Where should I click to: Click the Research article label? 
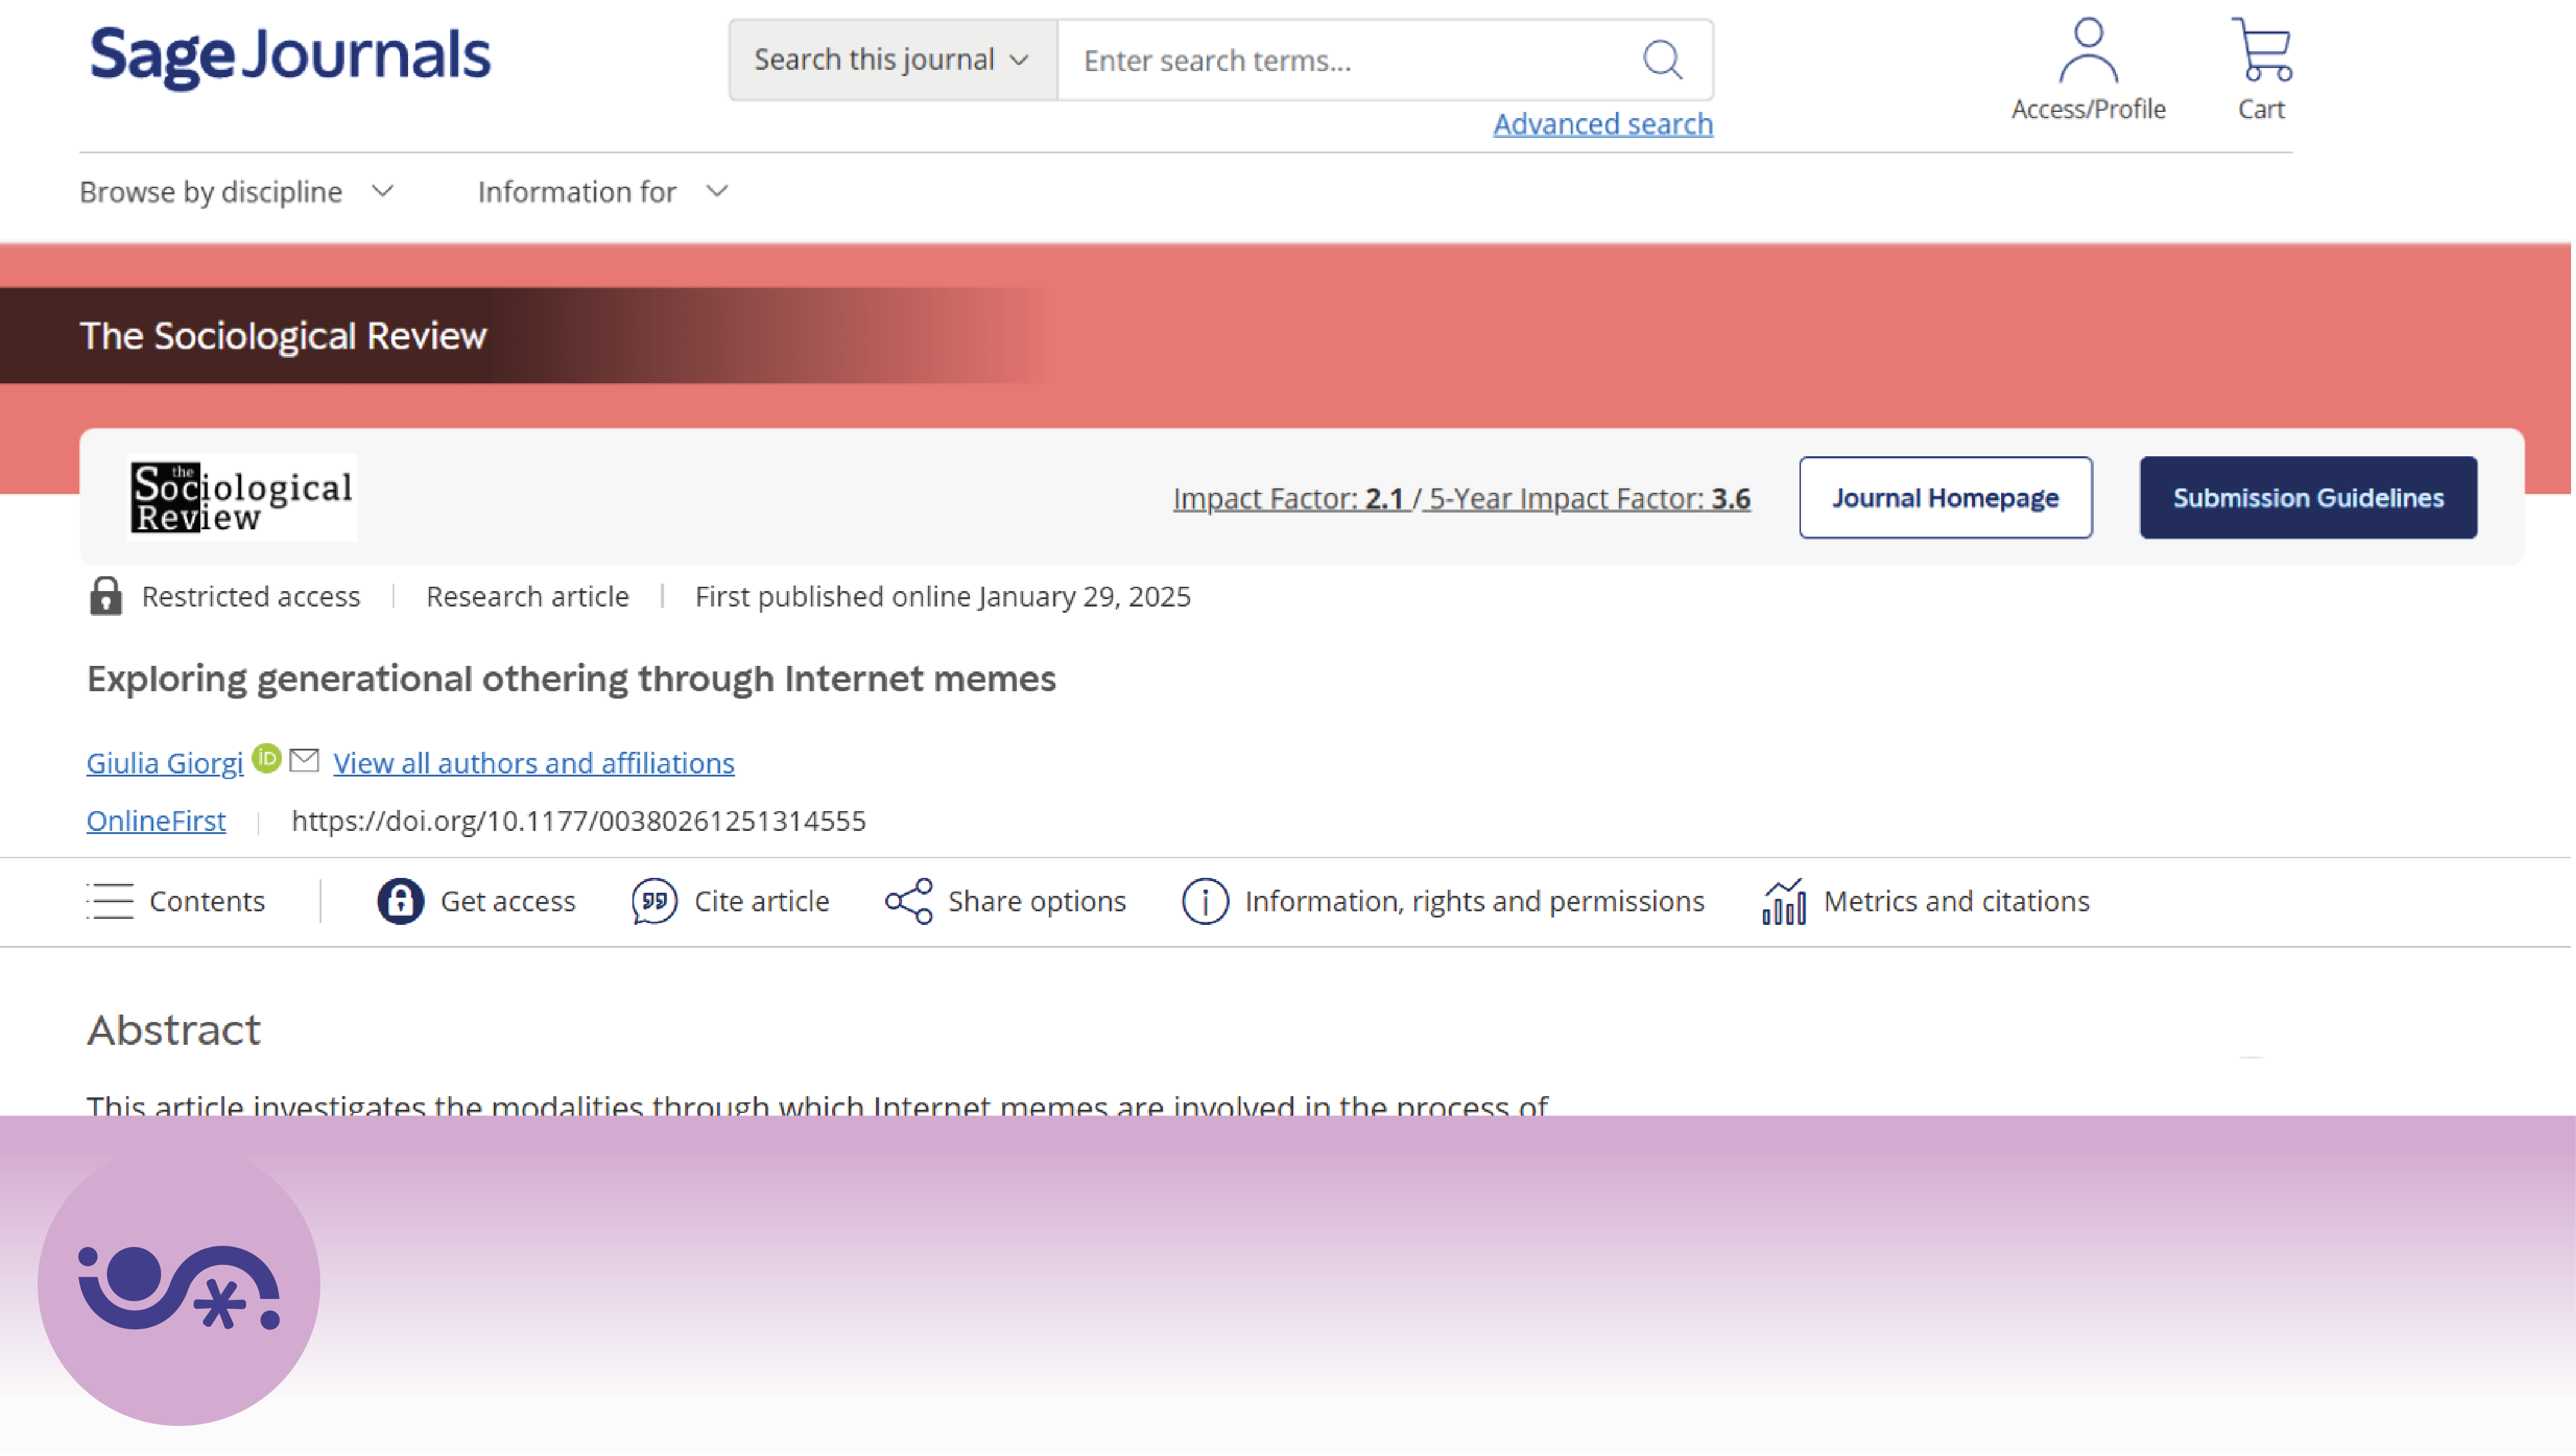[x=528, y=597]
